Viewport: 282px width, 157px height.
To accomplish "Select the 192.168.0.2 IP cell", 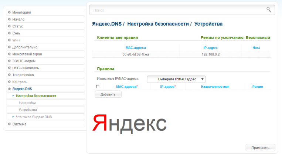I will click(211, 54).
